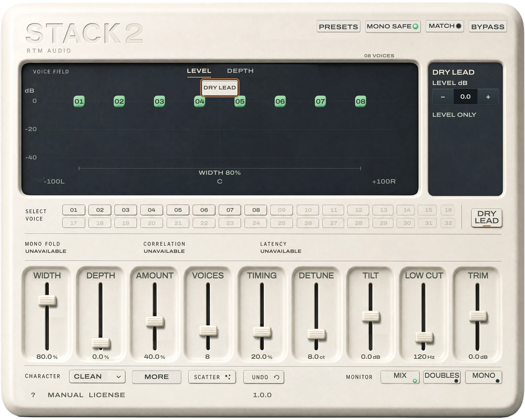Select voice 02 button

click(x=100, y=210)
